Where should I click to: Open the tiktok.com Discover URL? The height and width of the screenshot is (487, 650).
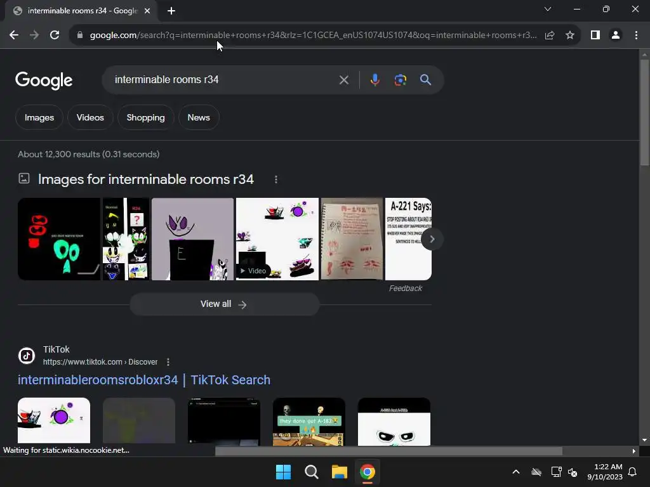(x=100, y=362)
